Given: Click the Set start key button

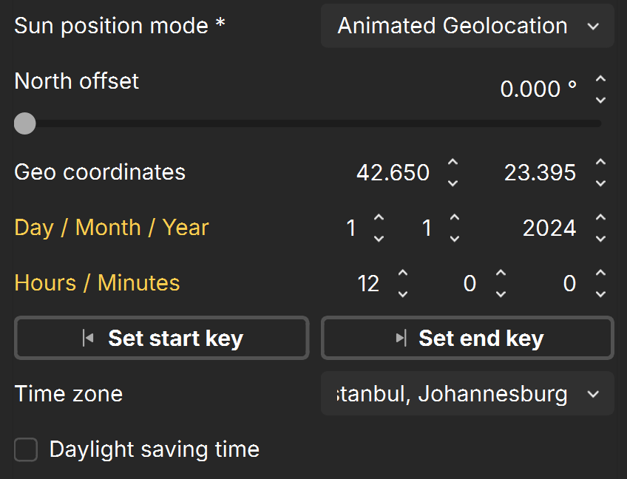Looking at the screenshot, I should (161, 339).
